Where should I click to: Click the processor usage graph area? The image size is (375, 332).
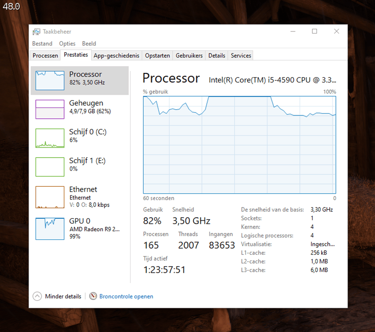239,145
